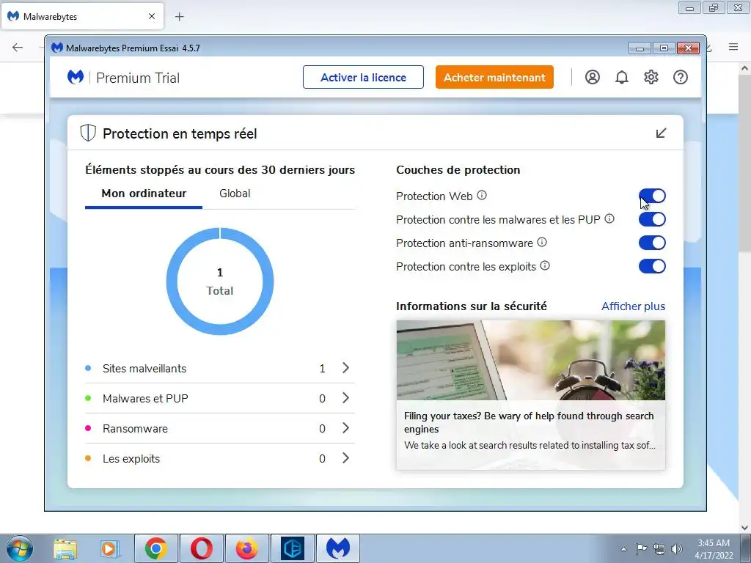Launch Google Chrome from taskbar
The image size is (751, 563).
155,548
